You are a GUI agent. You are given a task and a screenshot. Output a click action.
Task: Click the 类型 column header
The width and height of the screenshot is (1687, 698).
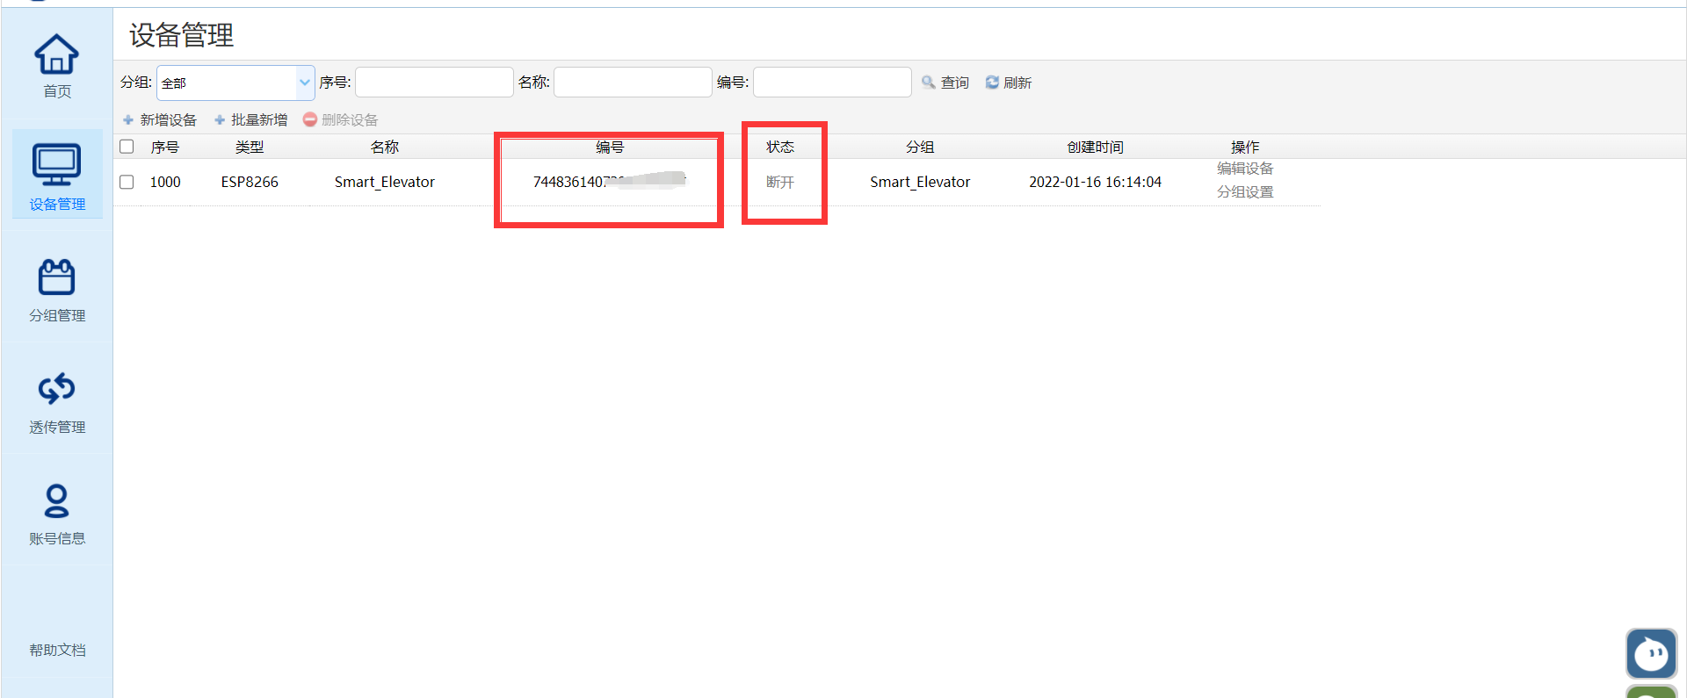tap(250, 148)
